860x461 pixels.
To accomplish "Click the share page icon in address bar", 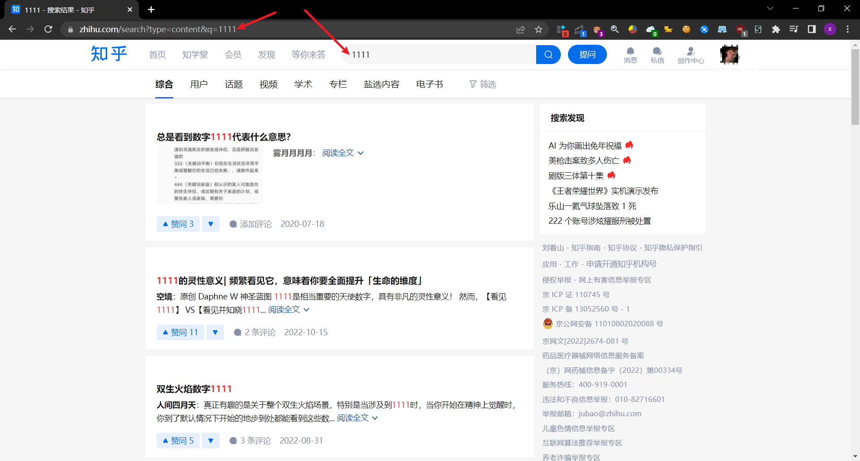I will 520,29.
